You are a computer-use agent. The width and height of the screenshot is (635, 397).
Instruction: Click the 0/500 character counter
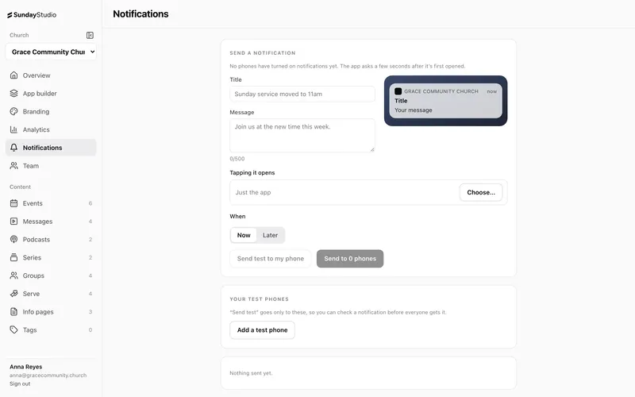[237, 159]
